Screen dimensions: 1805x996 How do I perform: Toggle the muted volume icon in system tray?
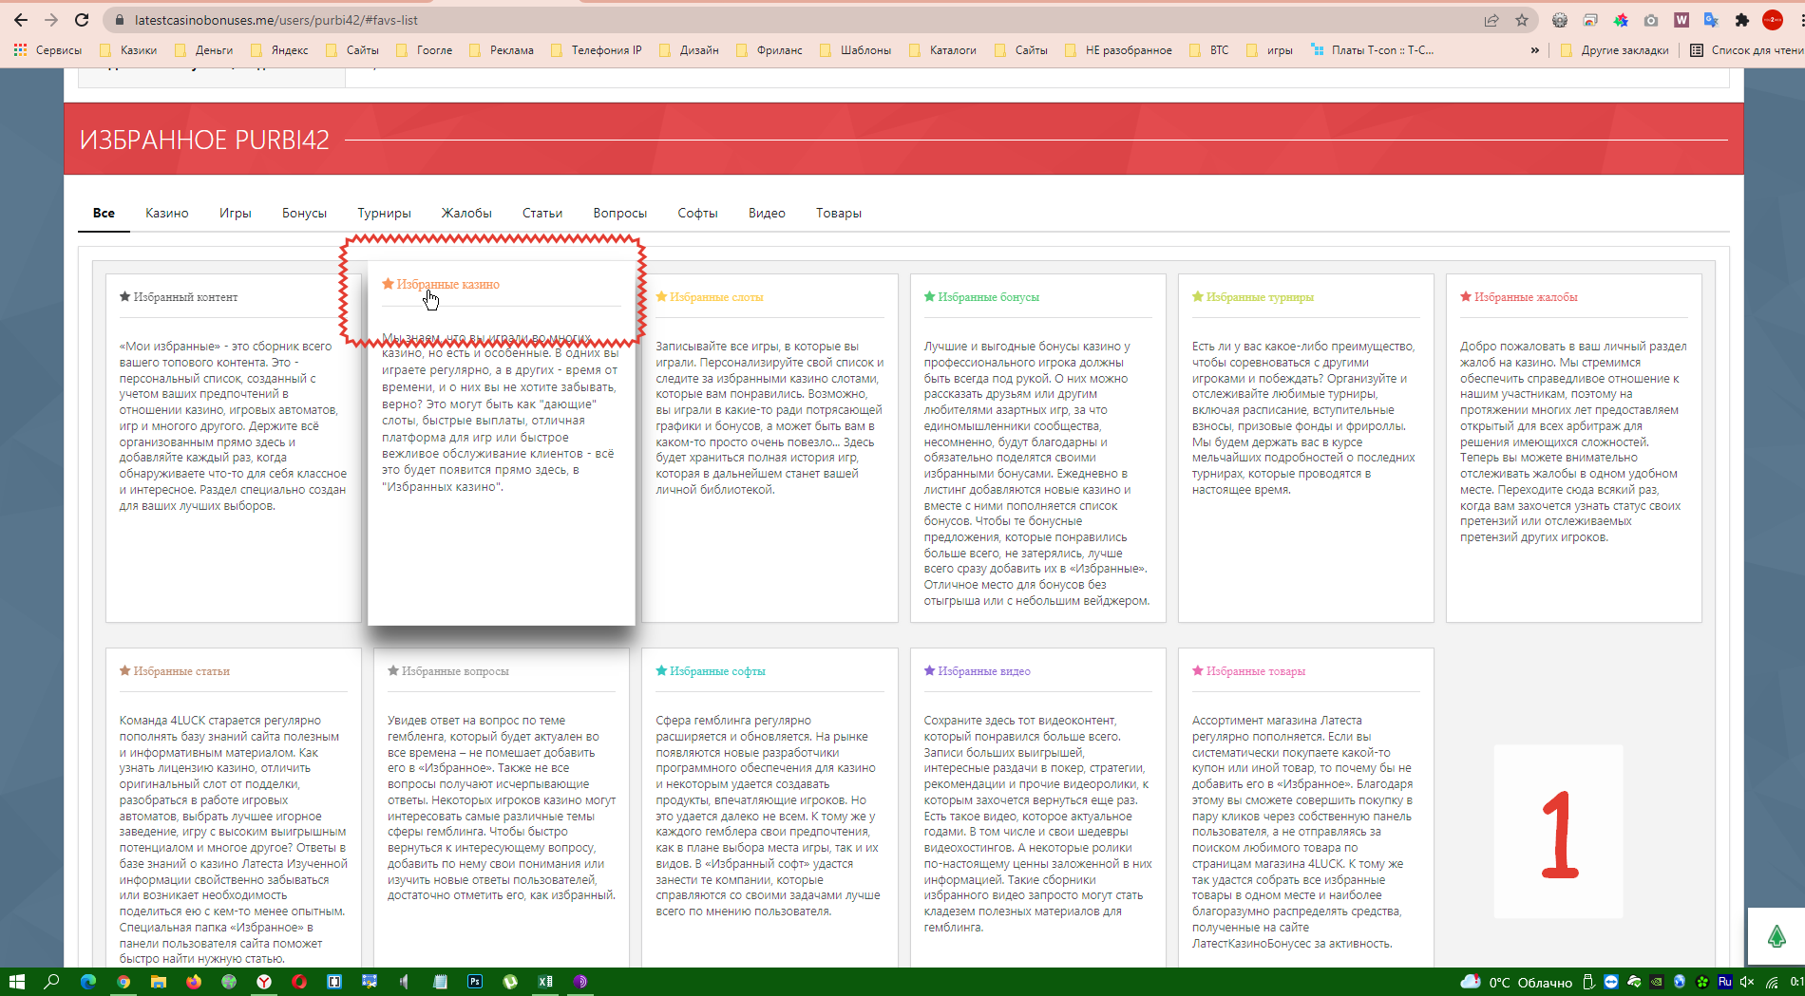[x=1747, y=982]
